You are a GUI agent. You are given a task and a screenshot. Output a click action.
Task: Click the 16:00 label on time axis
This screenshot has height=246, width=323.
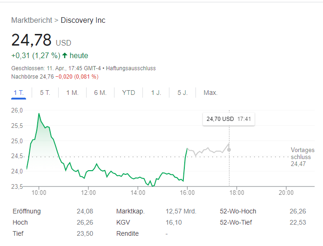(187, 193)
